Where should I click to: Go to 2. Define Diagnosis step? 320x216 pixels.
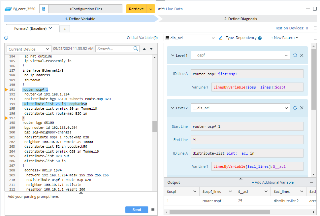(x=240, y=19)
